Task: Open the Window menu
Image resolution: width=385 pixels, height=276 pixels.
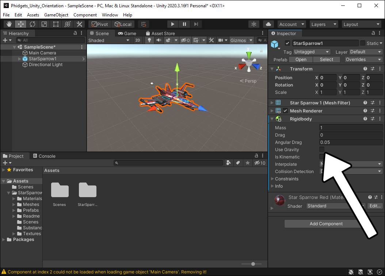Action: (110, 15)
